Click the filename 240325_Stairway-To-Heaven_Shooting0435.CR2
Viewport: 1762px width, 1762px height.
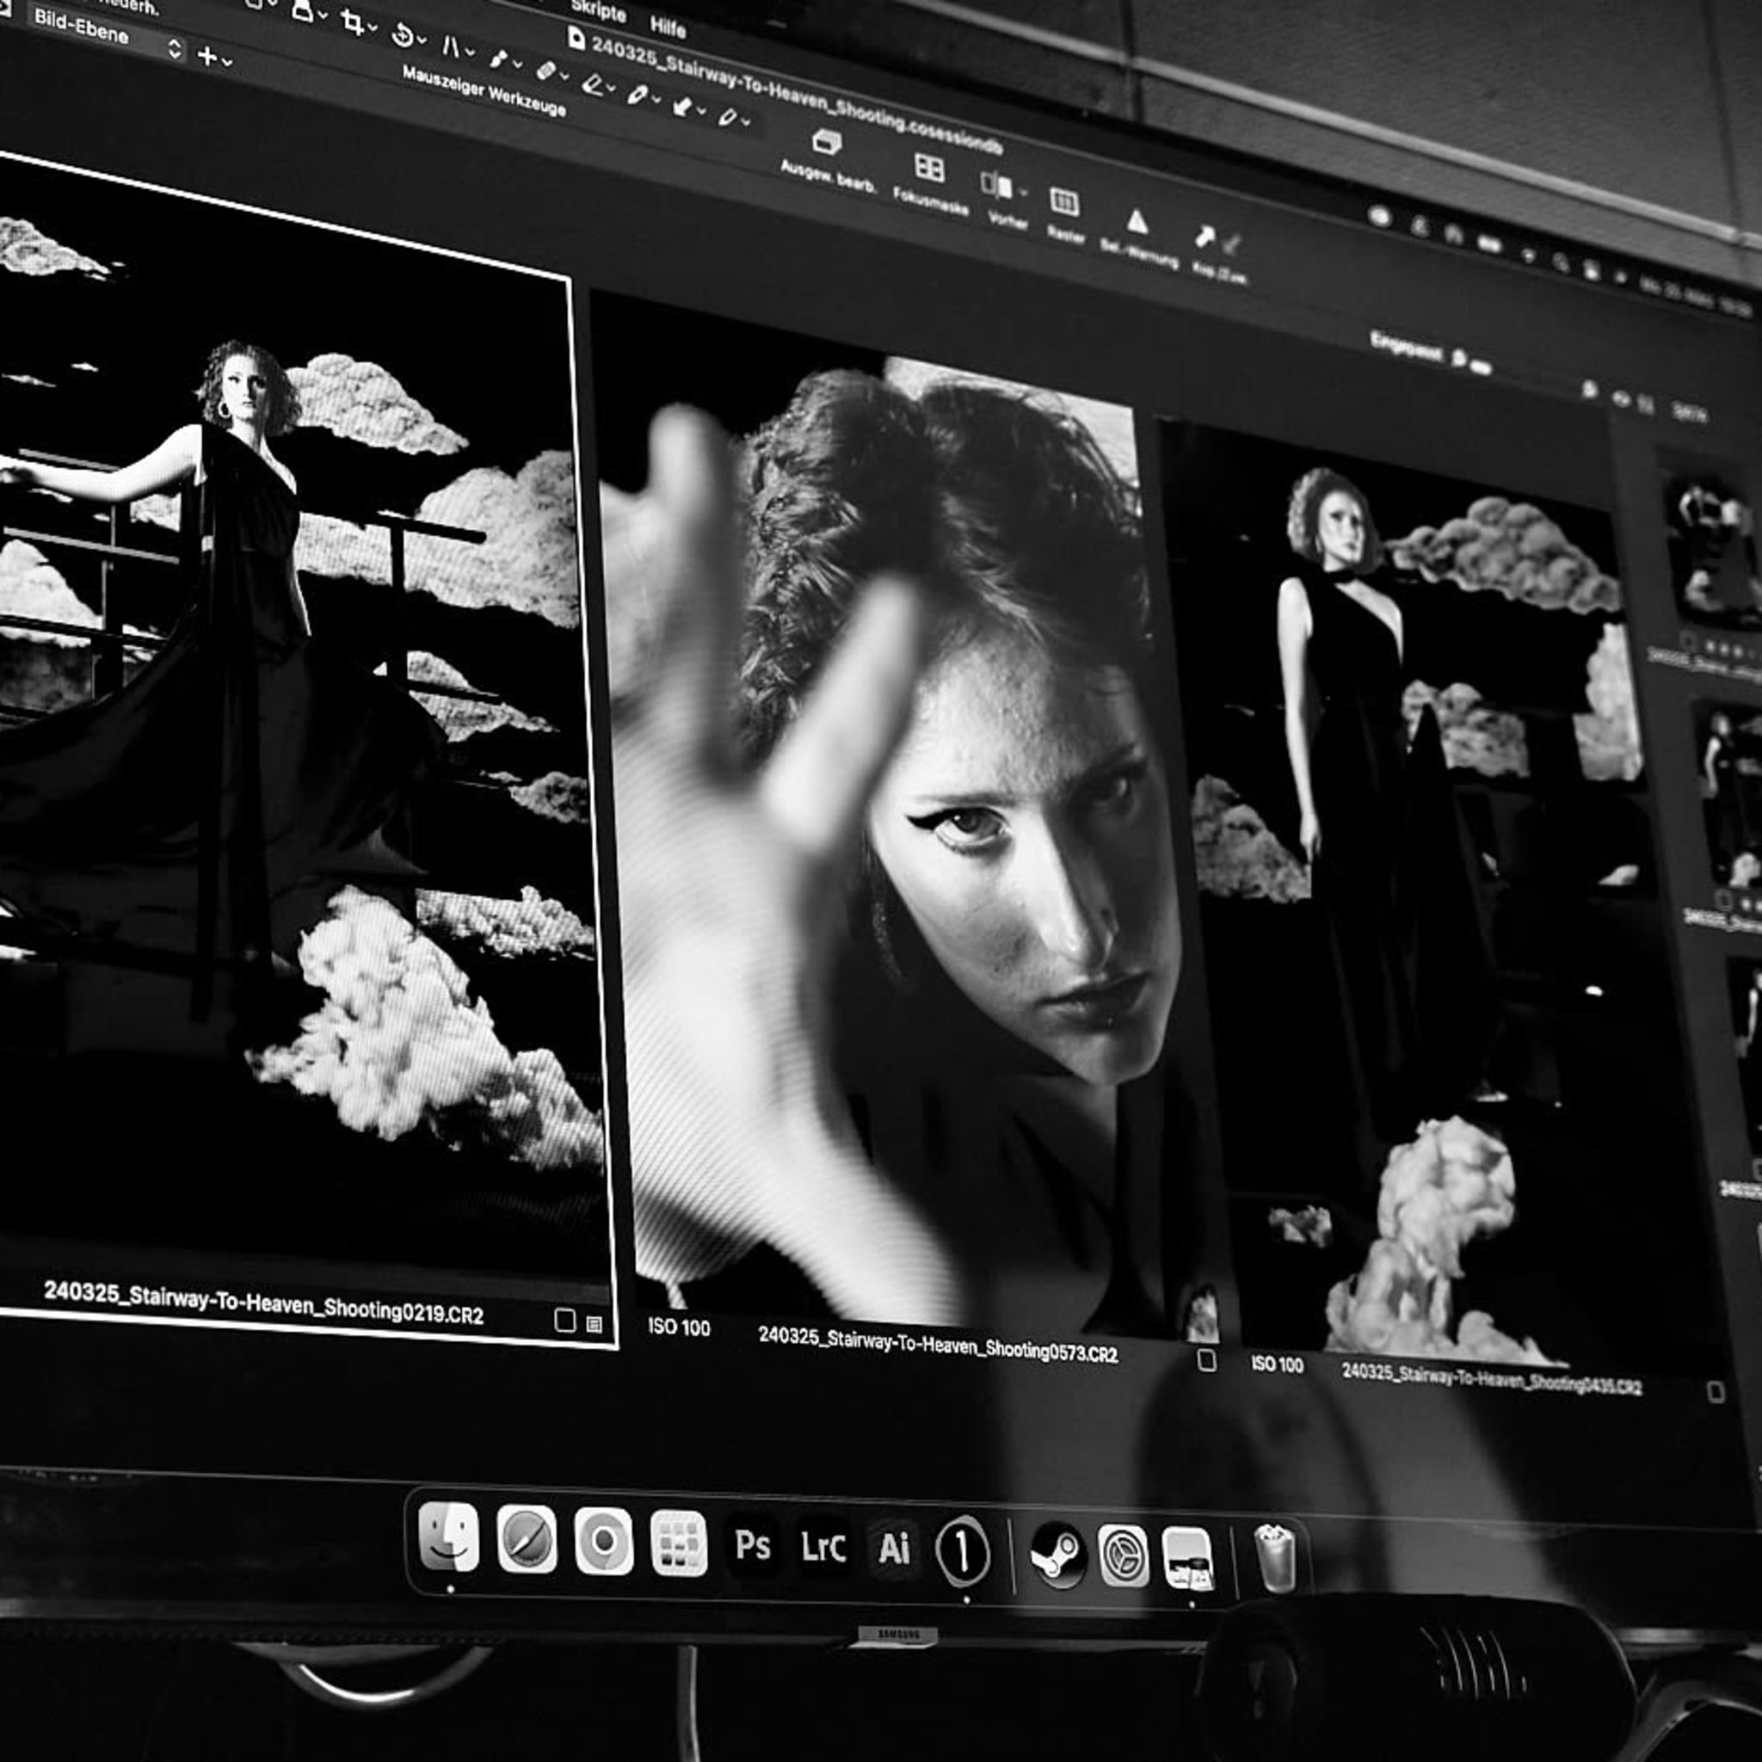tap(1491, 1379)
